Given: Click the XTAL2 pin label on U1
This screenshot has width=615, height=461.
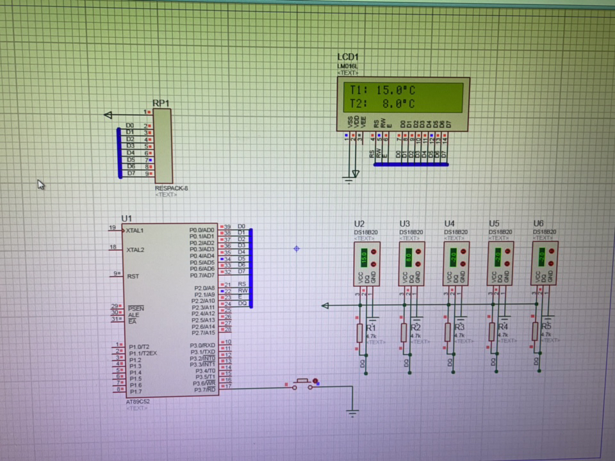Looking at the screenshot, I should (135, 250).
